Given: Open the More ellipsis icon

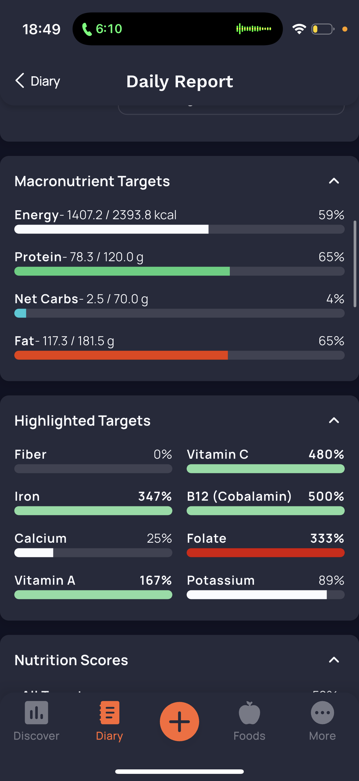Looking at the screenshot, I should (322, 712).
